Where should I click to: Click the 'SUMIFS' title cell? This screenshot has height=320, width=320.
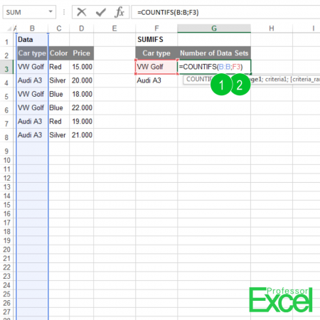(156, 40)
